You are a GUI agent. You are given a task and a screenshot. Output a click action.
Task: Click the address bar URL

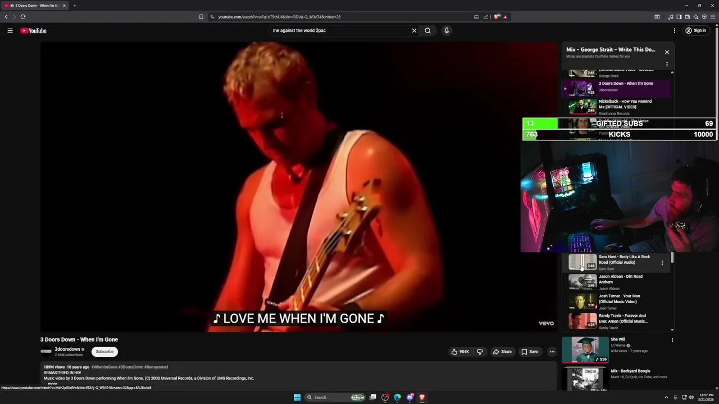click(279, 17)
